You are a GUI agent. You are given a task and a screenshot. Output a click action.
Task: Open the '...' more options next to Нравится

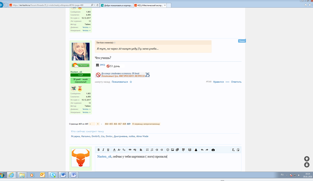pos(228,82)
